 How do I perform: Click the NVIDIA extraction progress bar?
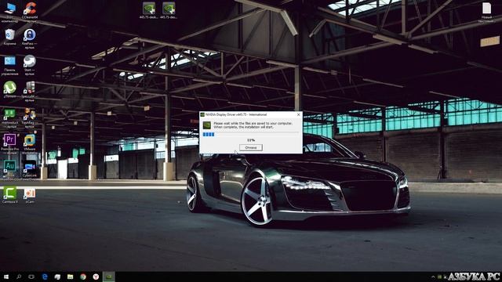pos(251,134)
